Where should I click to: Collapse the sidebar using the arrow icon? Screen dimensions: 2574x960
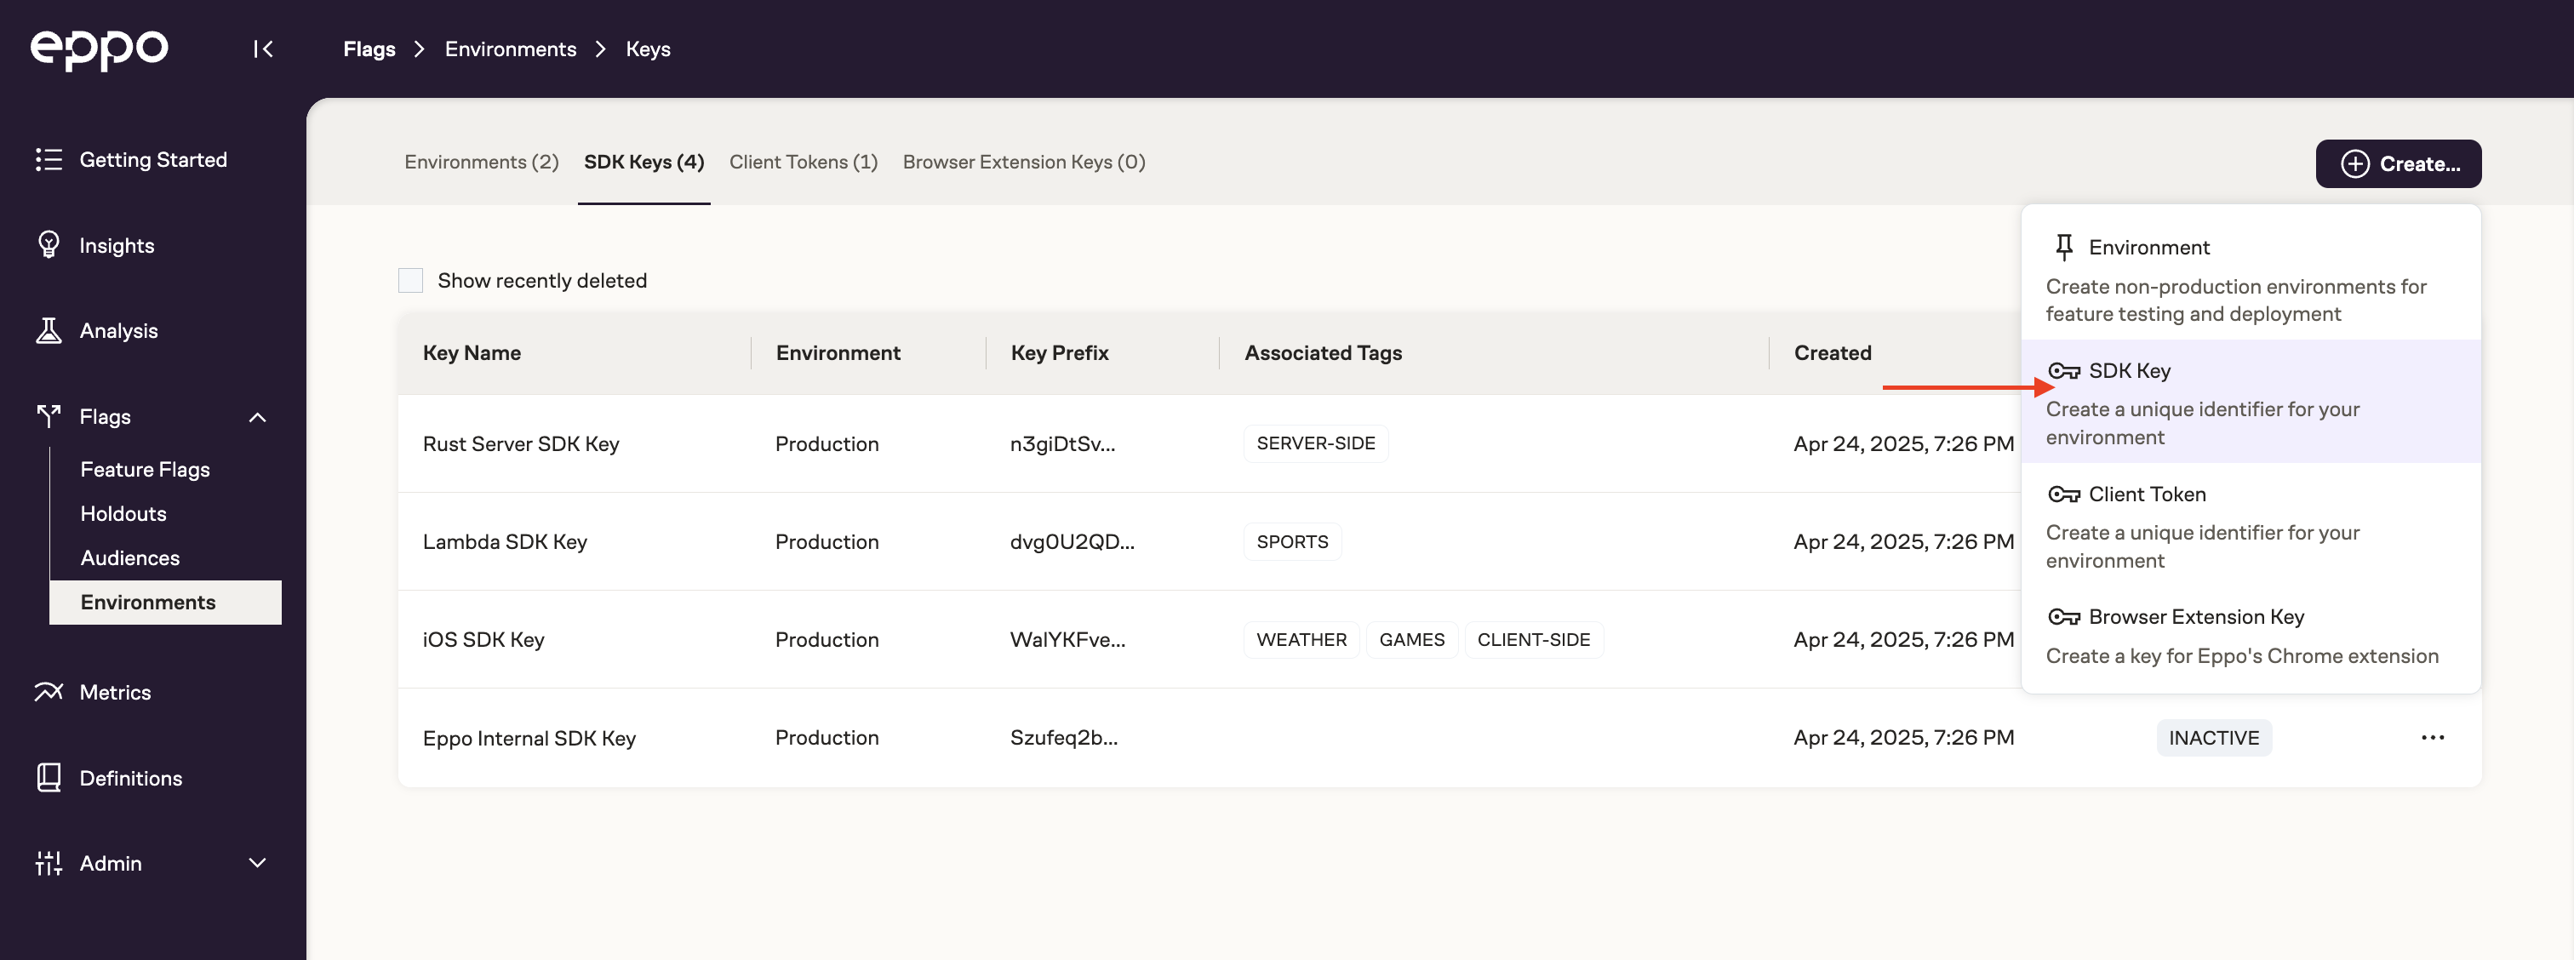pyautogui.click(x=263, y=49)
